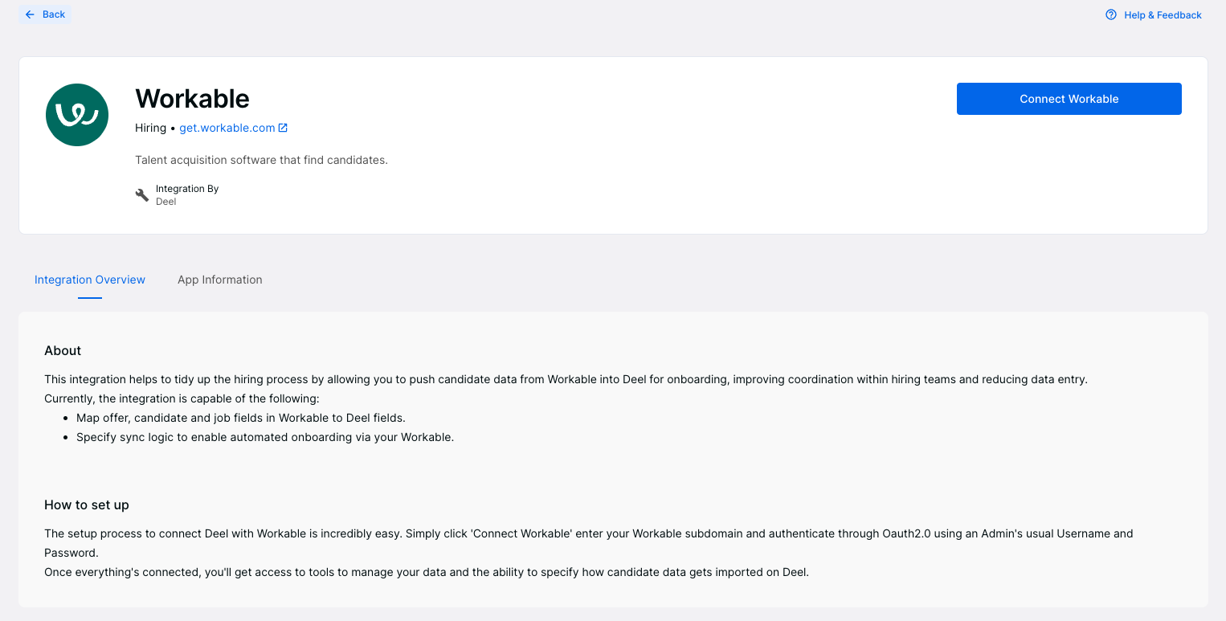The width and height of the screenshot is (1226, 621).
Task: Go back using the Back label
Action: coord(54,14)
